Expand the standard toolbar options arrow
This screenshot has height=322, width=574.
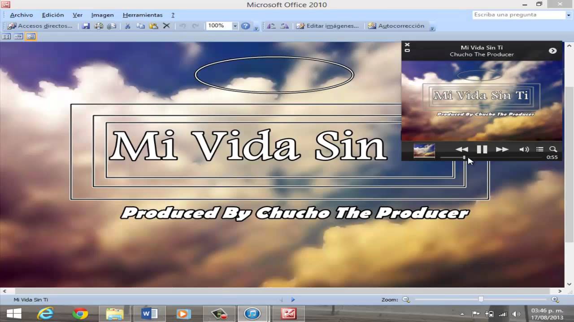257,27
